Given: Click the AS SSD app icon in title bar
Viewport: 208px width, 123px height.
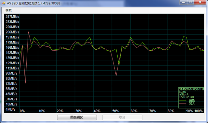Looking at the screenshot, I should coord(4,3).
